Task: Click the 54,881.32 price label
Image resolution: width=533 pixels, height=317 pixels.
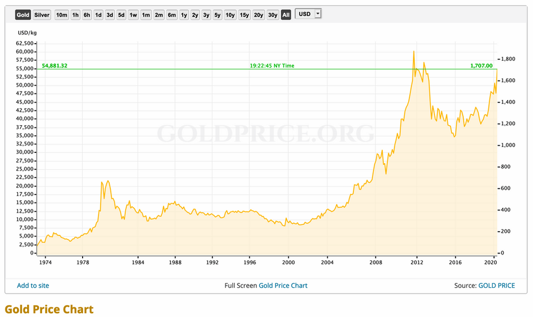Action: pos(55,66)
